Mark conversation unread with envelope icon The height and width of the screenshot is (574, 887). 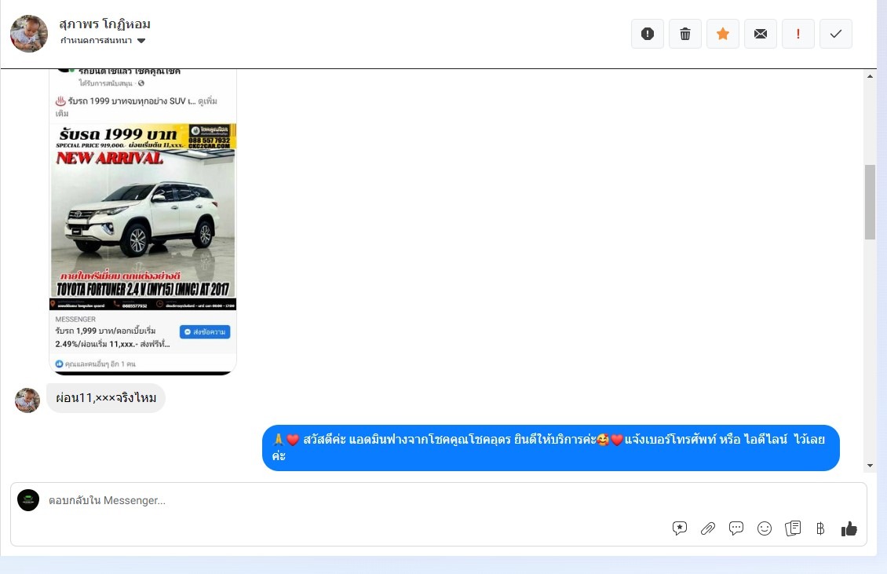coord(761,34)
